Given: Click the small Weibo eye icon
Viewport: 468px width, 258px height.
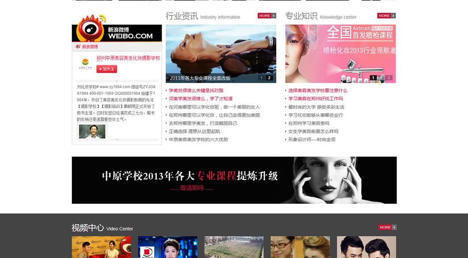Looking at the screenshot, I should click(x=78, y=47).
